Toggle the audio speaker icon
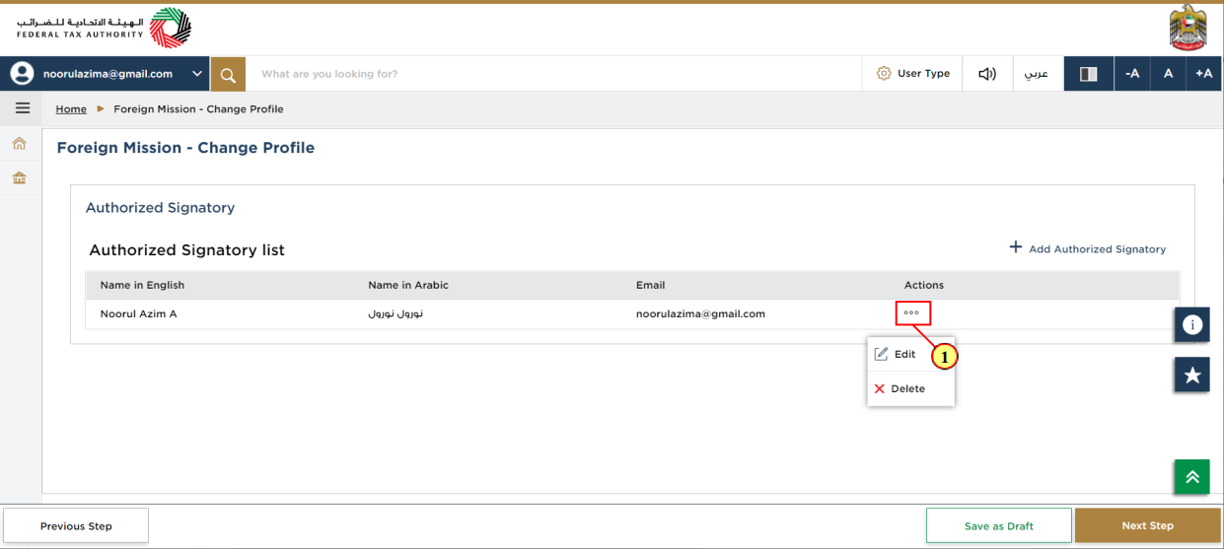 [987, 74]
